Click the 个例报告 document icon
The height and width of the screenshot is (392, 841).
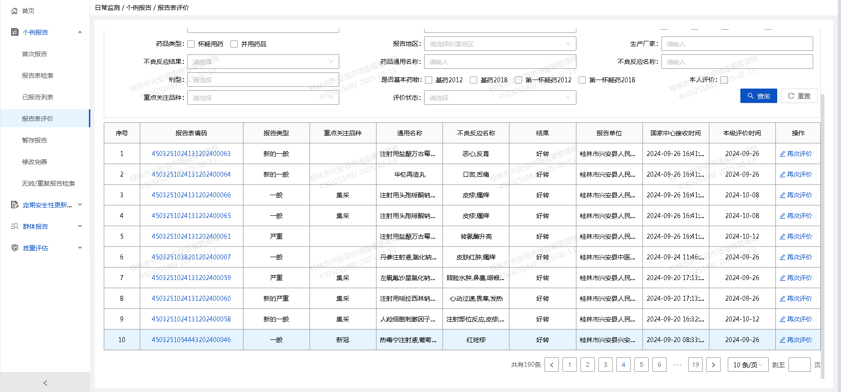pos(15,32)
